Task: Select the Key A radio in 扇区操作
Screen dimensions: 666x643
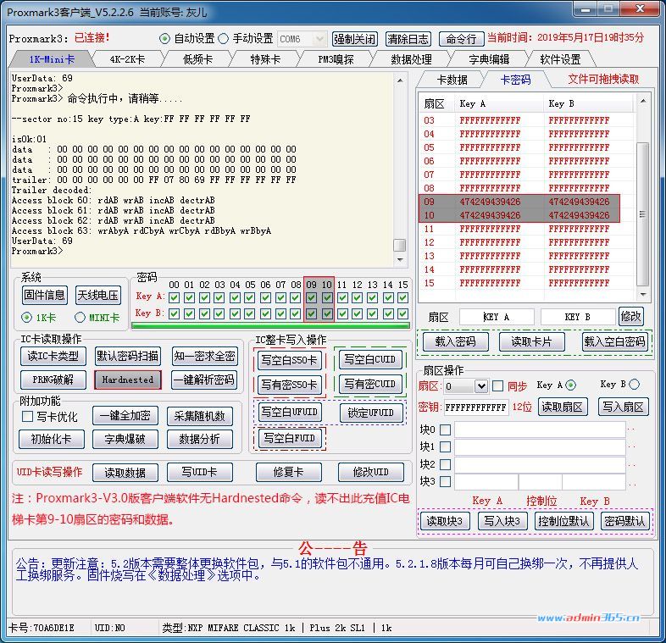Action: pos(570,385)
